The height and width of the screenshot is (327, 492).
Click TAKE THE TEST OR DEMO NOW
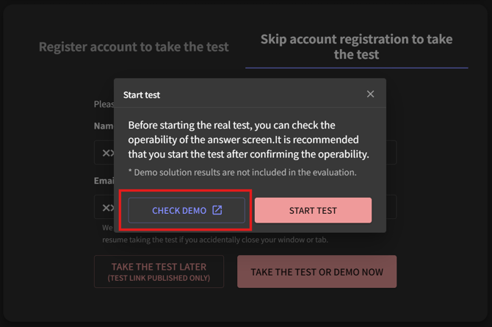coord(316,272)
